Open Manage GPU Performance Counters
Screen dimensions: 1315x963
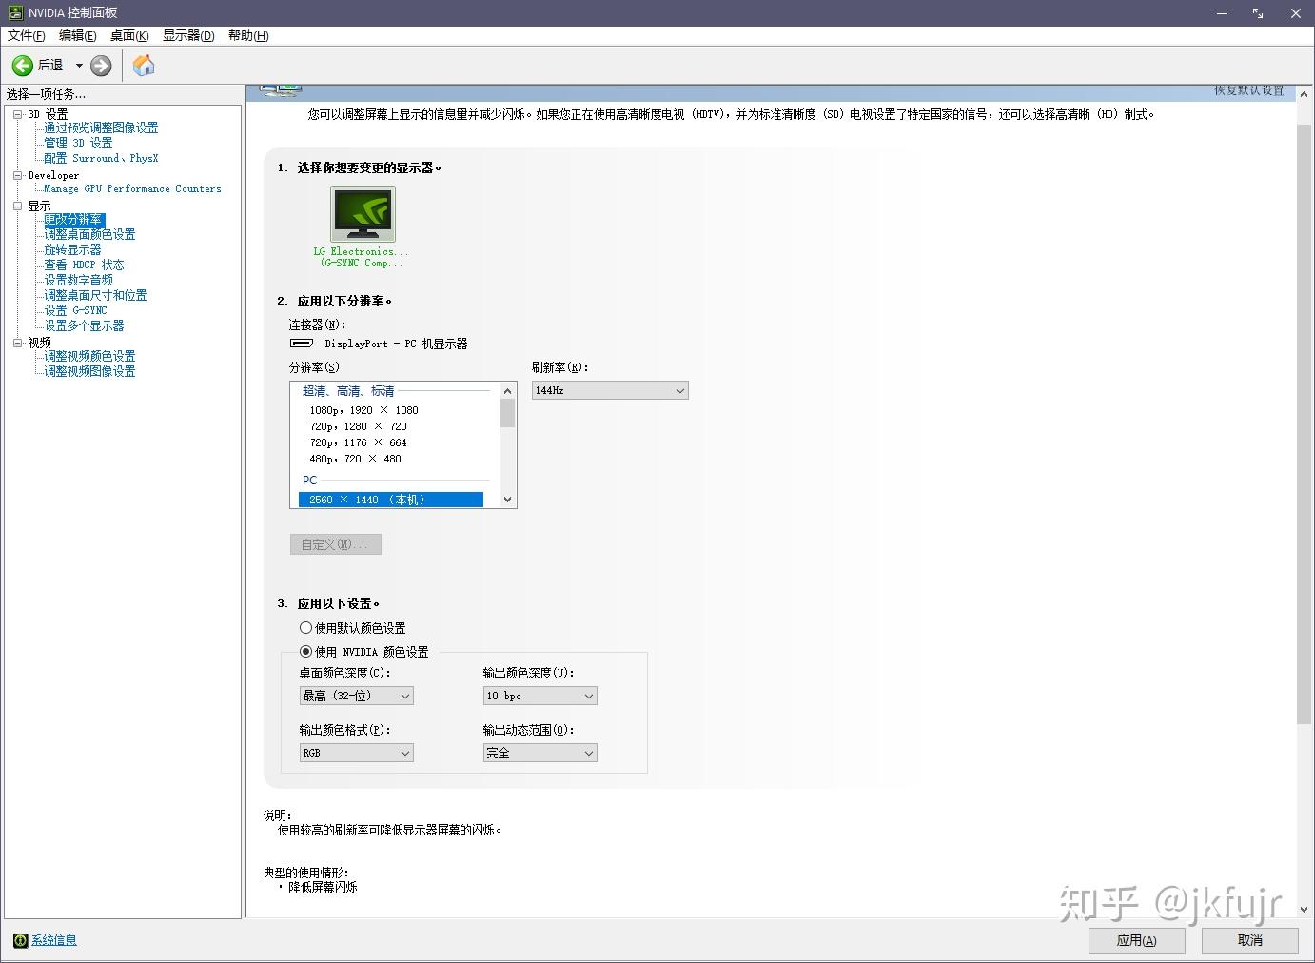point(132,188)
